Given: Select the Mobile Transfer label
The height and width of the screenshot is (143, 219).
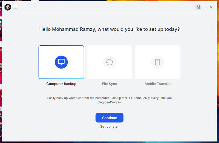Looking at the screenshot, I should 158,84.
